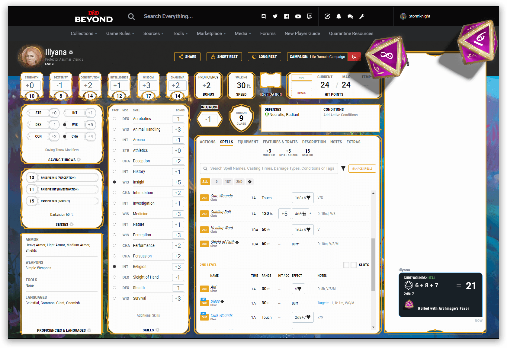This screenshot has width=507, height=348.
Task: Expand the Media menu
Action: click(243, 34)
